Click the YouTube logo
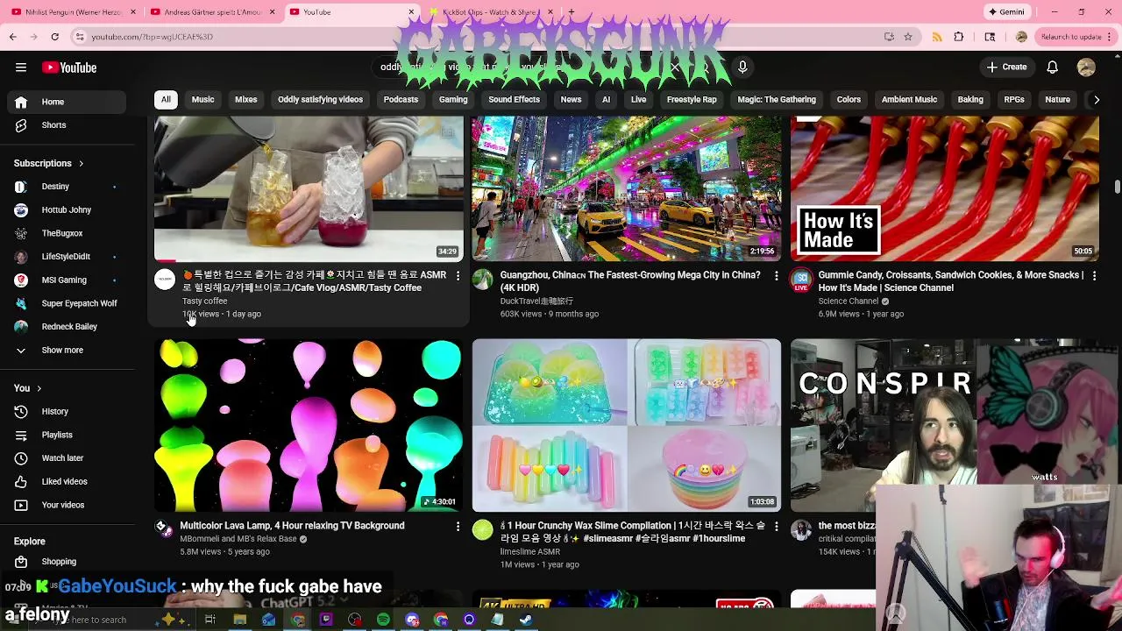The image size is (1122, 631). (69, 67)
